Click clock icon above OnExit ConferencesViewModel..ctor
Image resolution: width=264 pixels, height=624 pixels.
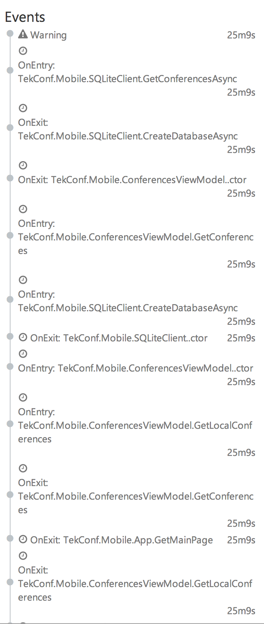pos(23,165)
